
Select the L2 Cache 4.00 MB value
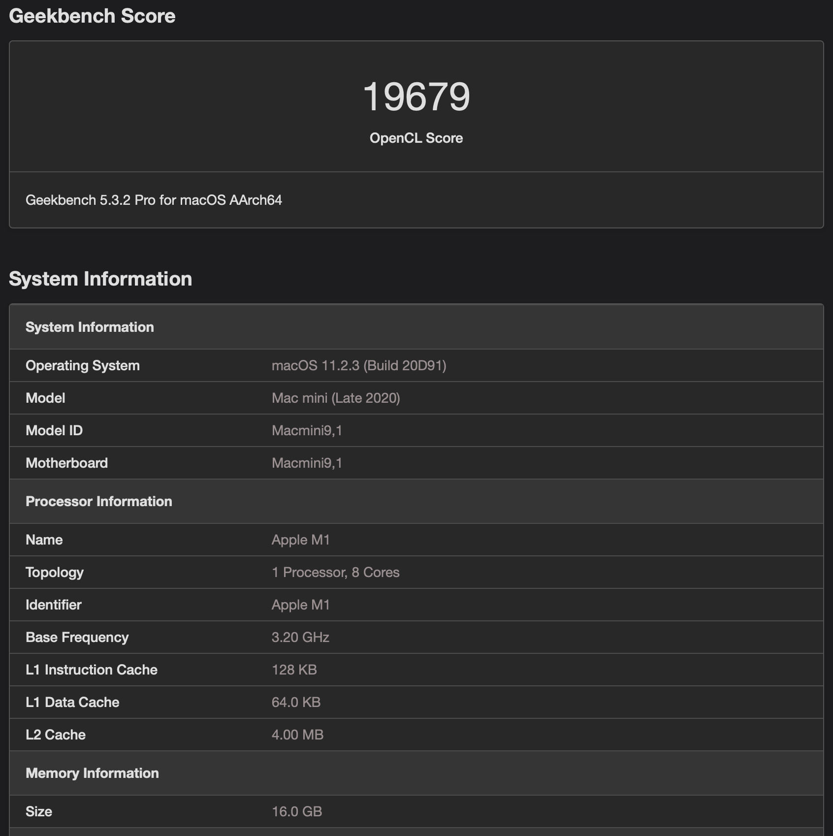[x=297, y=735]
